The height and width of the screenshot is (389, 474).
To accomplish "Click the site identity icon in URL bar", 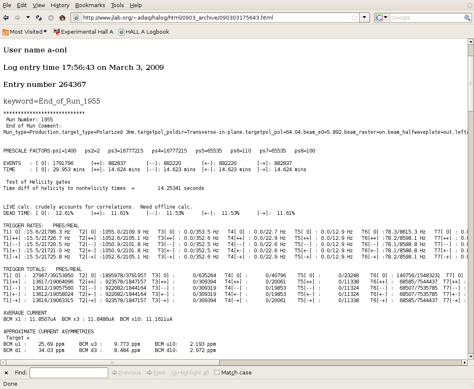I will (76, 18).
